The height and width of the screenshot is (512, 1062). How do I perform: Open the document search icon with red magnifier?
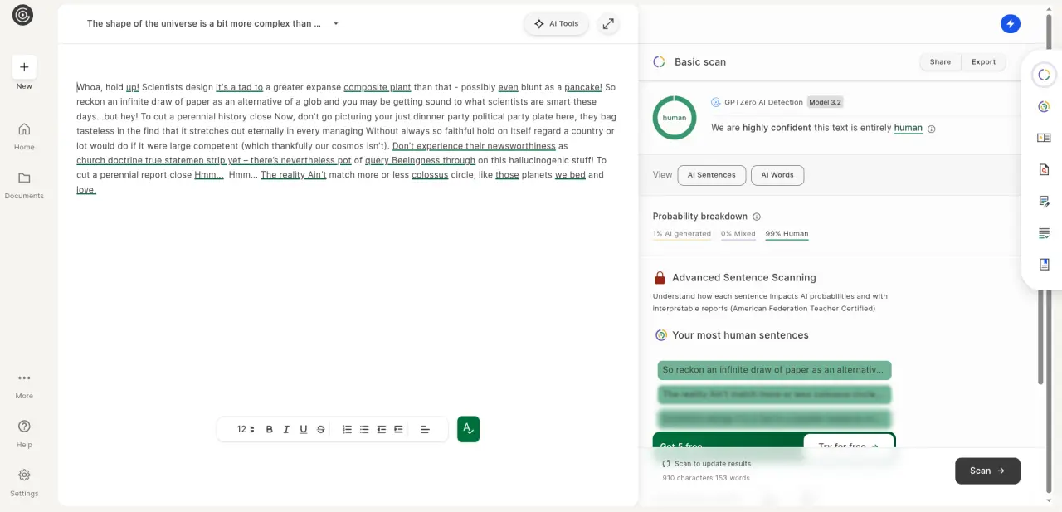1044,169
